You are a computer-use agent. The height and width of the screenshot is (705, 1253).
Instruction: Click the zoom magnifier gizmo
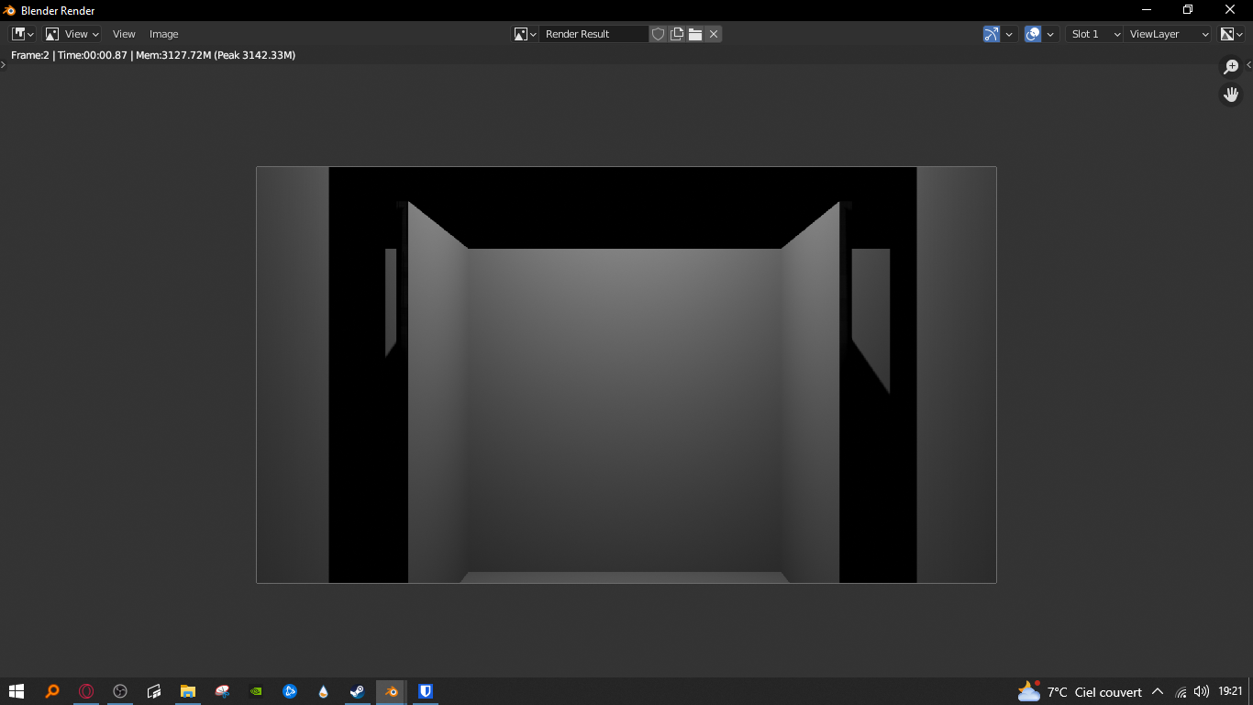(x=1231, y=67)
